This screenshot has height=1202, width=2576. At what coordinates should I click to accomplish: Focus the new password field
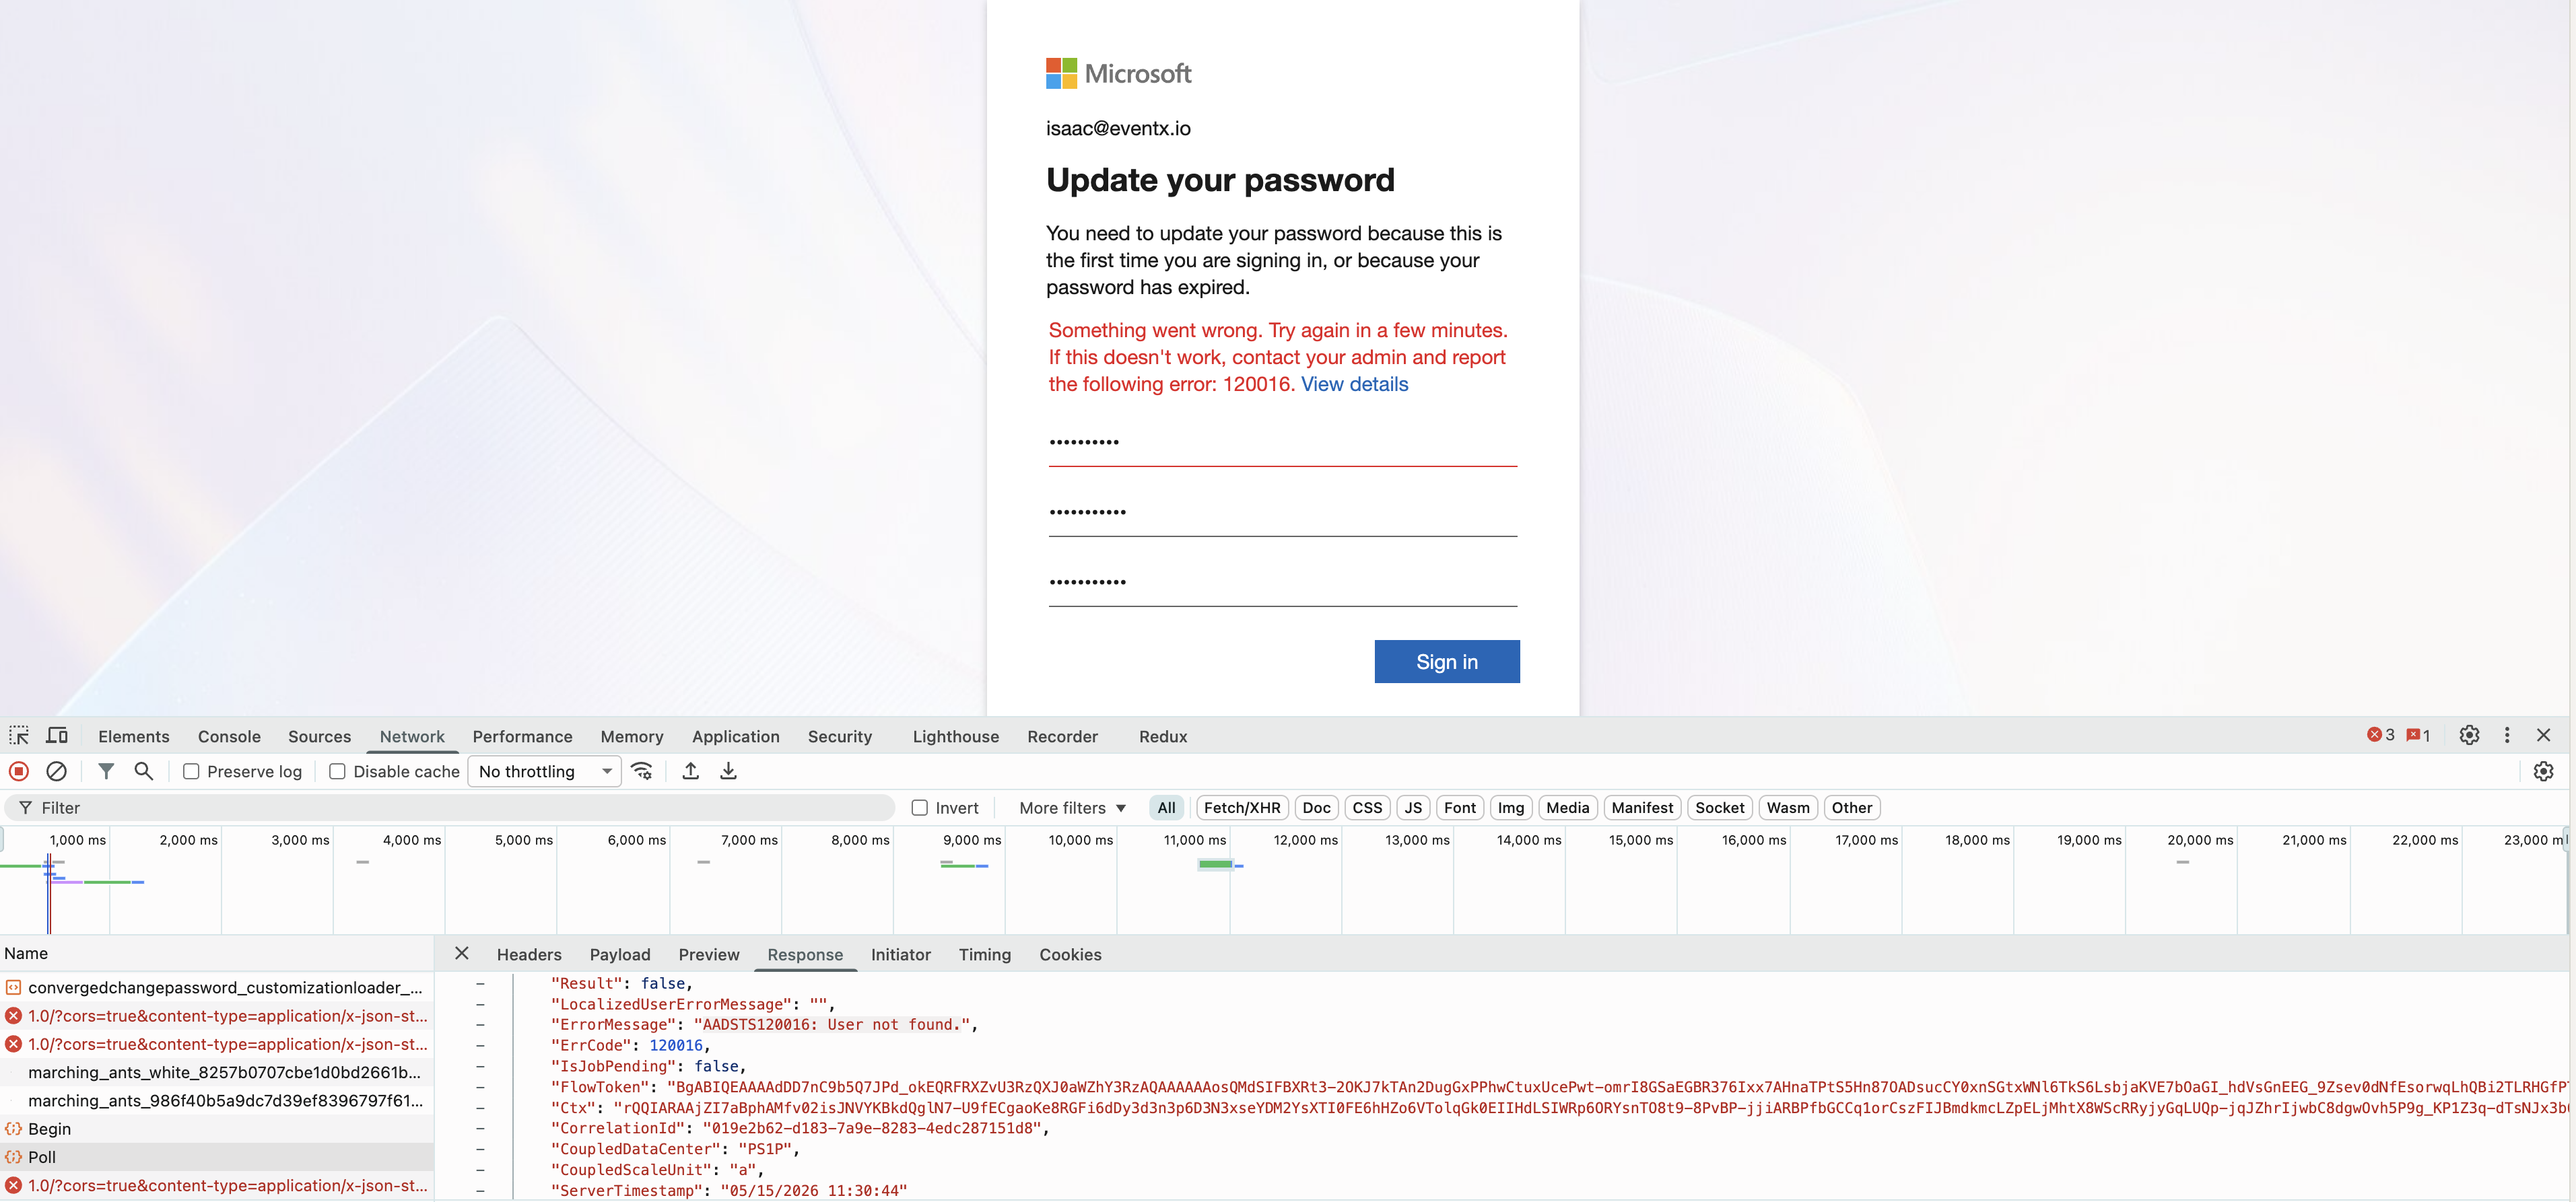1283,513
